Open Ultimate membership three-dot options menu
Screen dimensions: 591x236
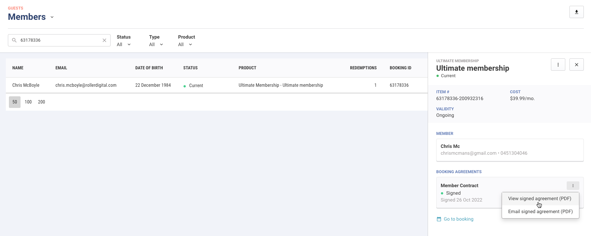coord(558,65)
